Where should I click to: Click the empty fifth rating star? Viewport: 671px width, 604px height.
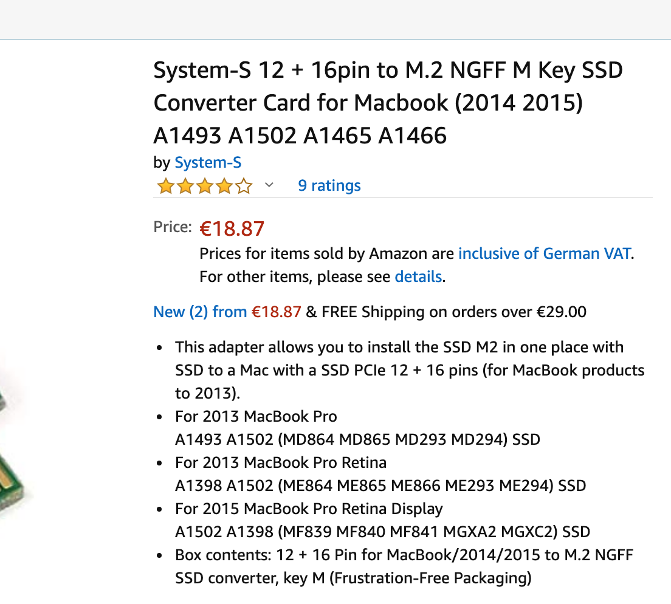(x=244, y=186)
